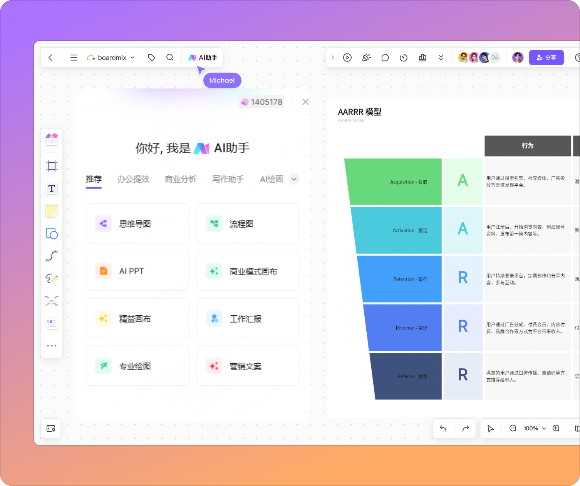
Task: Select the Text tool in left toolbar
Action: point(52,189)
